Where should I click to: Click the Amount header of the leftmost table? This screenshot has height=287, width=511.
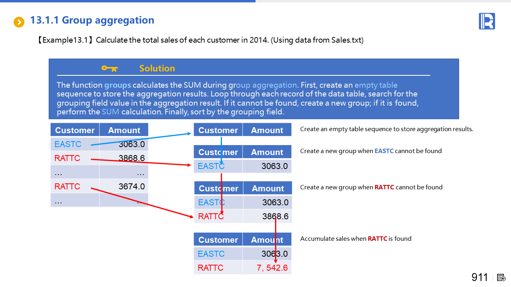tap(124, 130)
